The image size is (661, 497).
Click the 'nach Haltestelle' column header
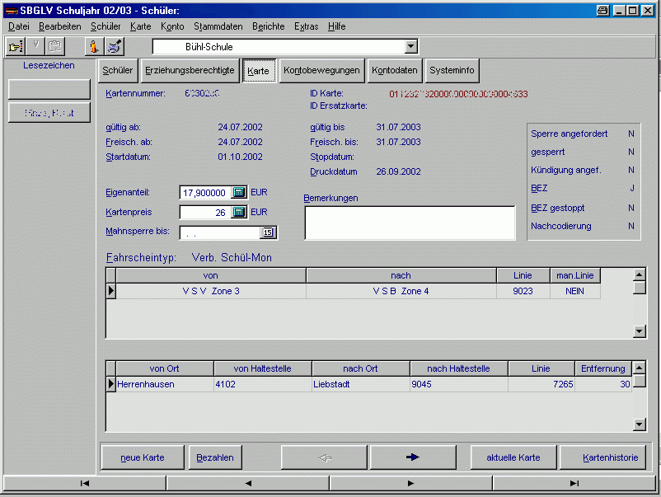click(x=458, y=368)
